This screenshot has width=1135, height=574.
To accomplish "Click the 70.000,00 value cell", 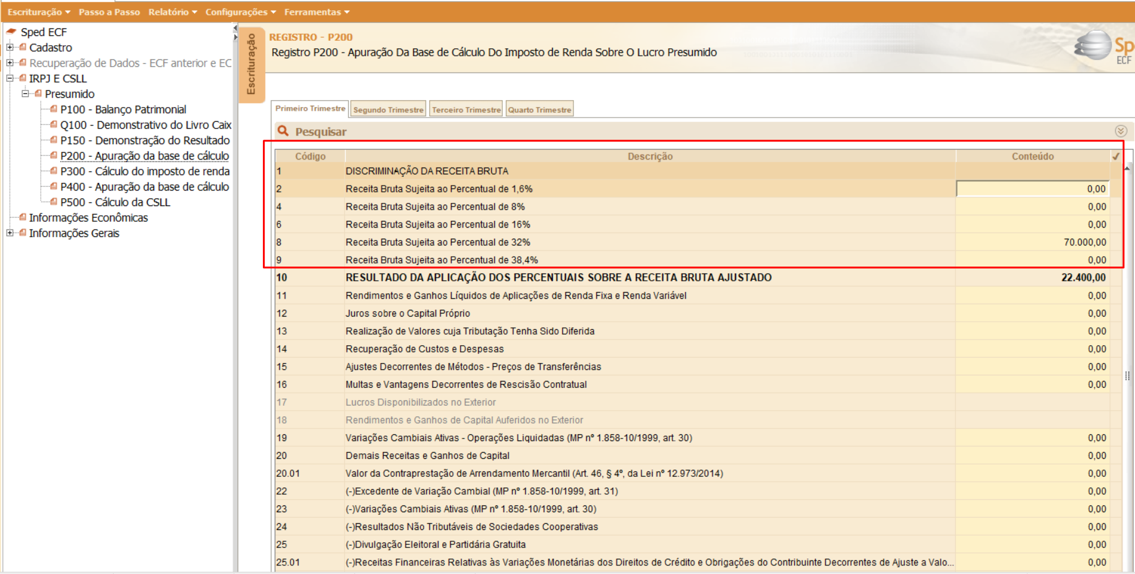I will point(1032,242).
